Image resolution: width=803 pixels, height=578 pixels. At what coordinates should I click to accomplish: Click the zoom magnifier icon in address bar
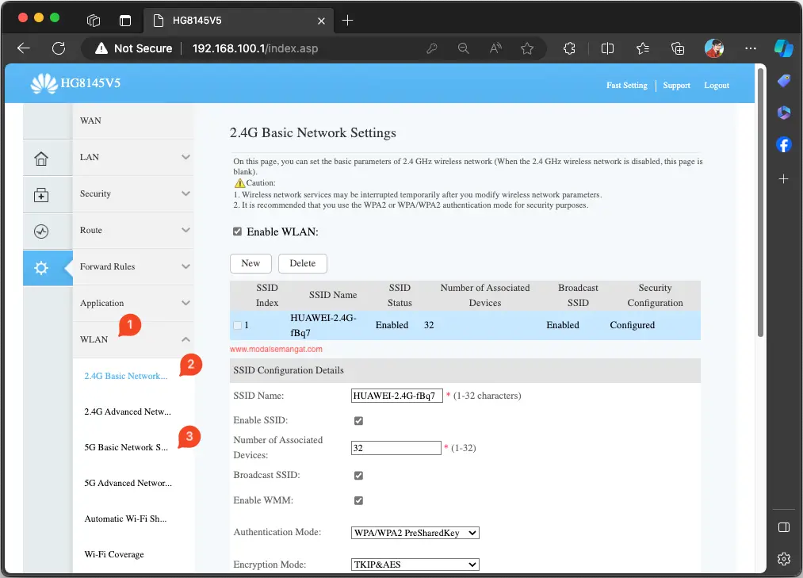(464, 48)
